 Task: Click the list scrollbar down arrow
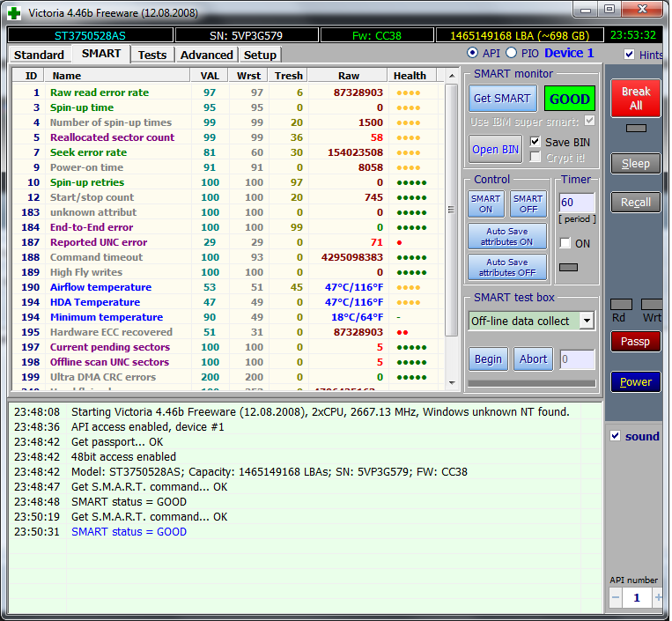click(452, 382)
